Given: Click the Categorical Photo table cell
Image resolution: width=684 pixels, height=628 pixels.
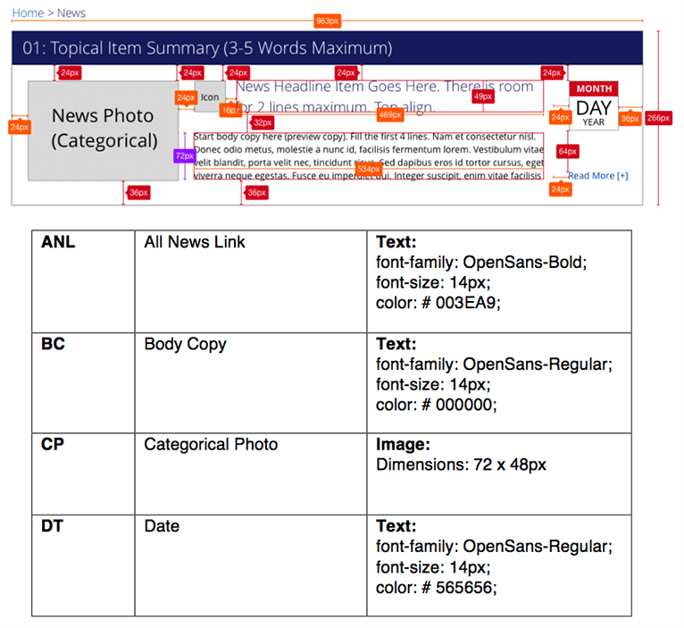Looking at the screenshot, I should coord(250,474).
